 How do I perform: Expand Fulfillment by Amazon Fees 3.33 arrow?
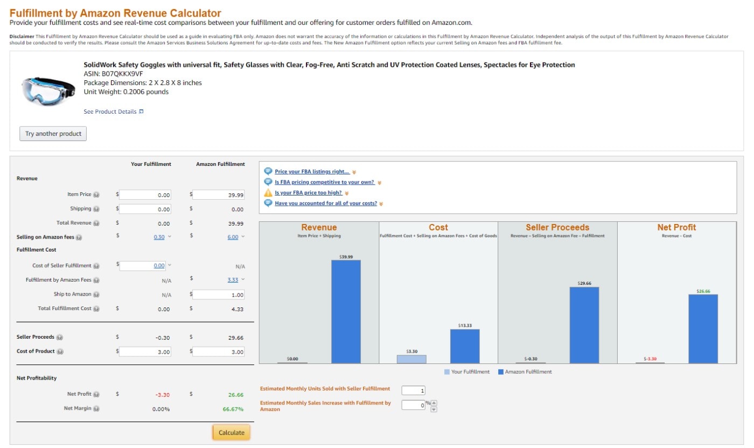(243, 279)
